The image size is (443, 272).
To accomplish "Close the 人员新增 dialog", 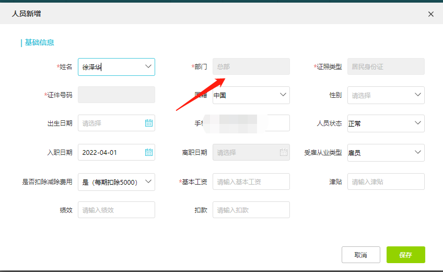I will click(x=430, y=14).
